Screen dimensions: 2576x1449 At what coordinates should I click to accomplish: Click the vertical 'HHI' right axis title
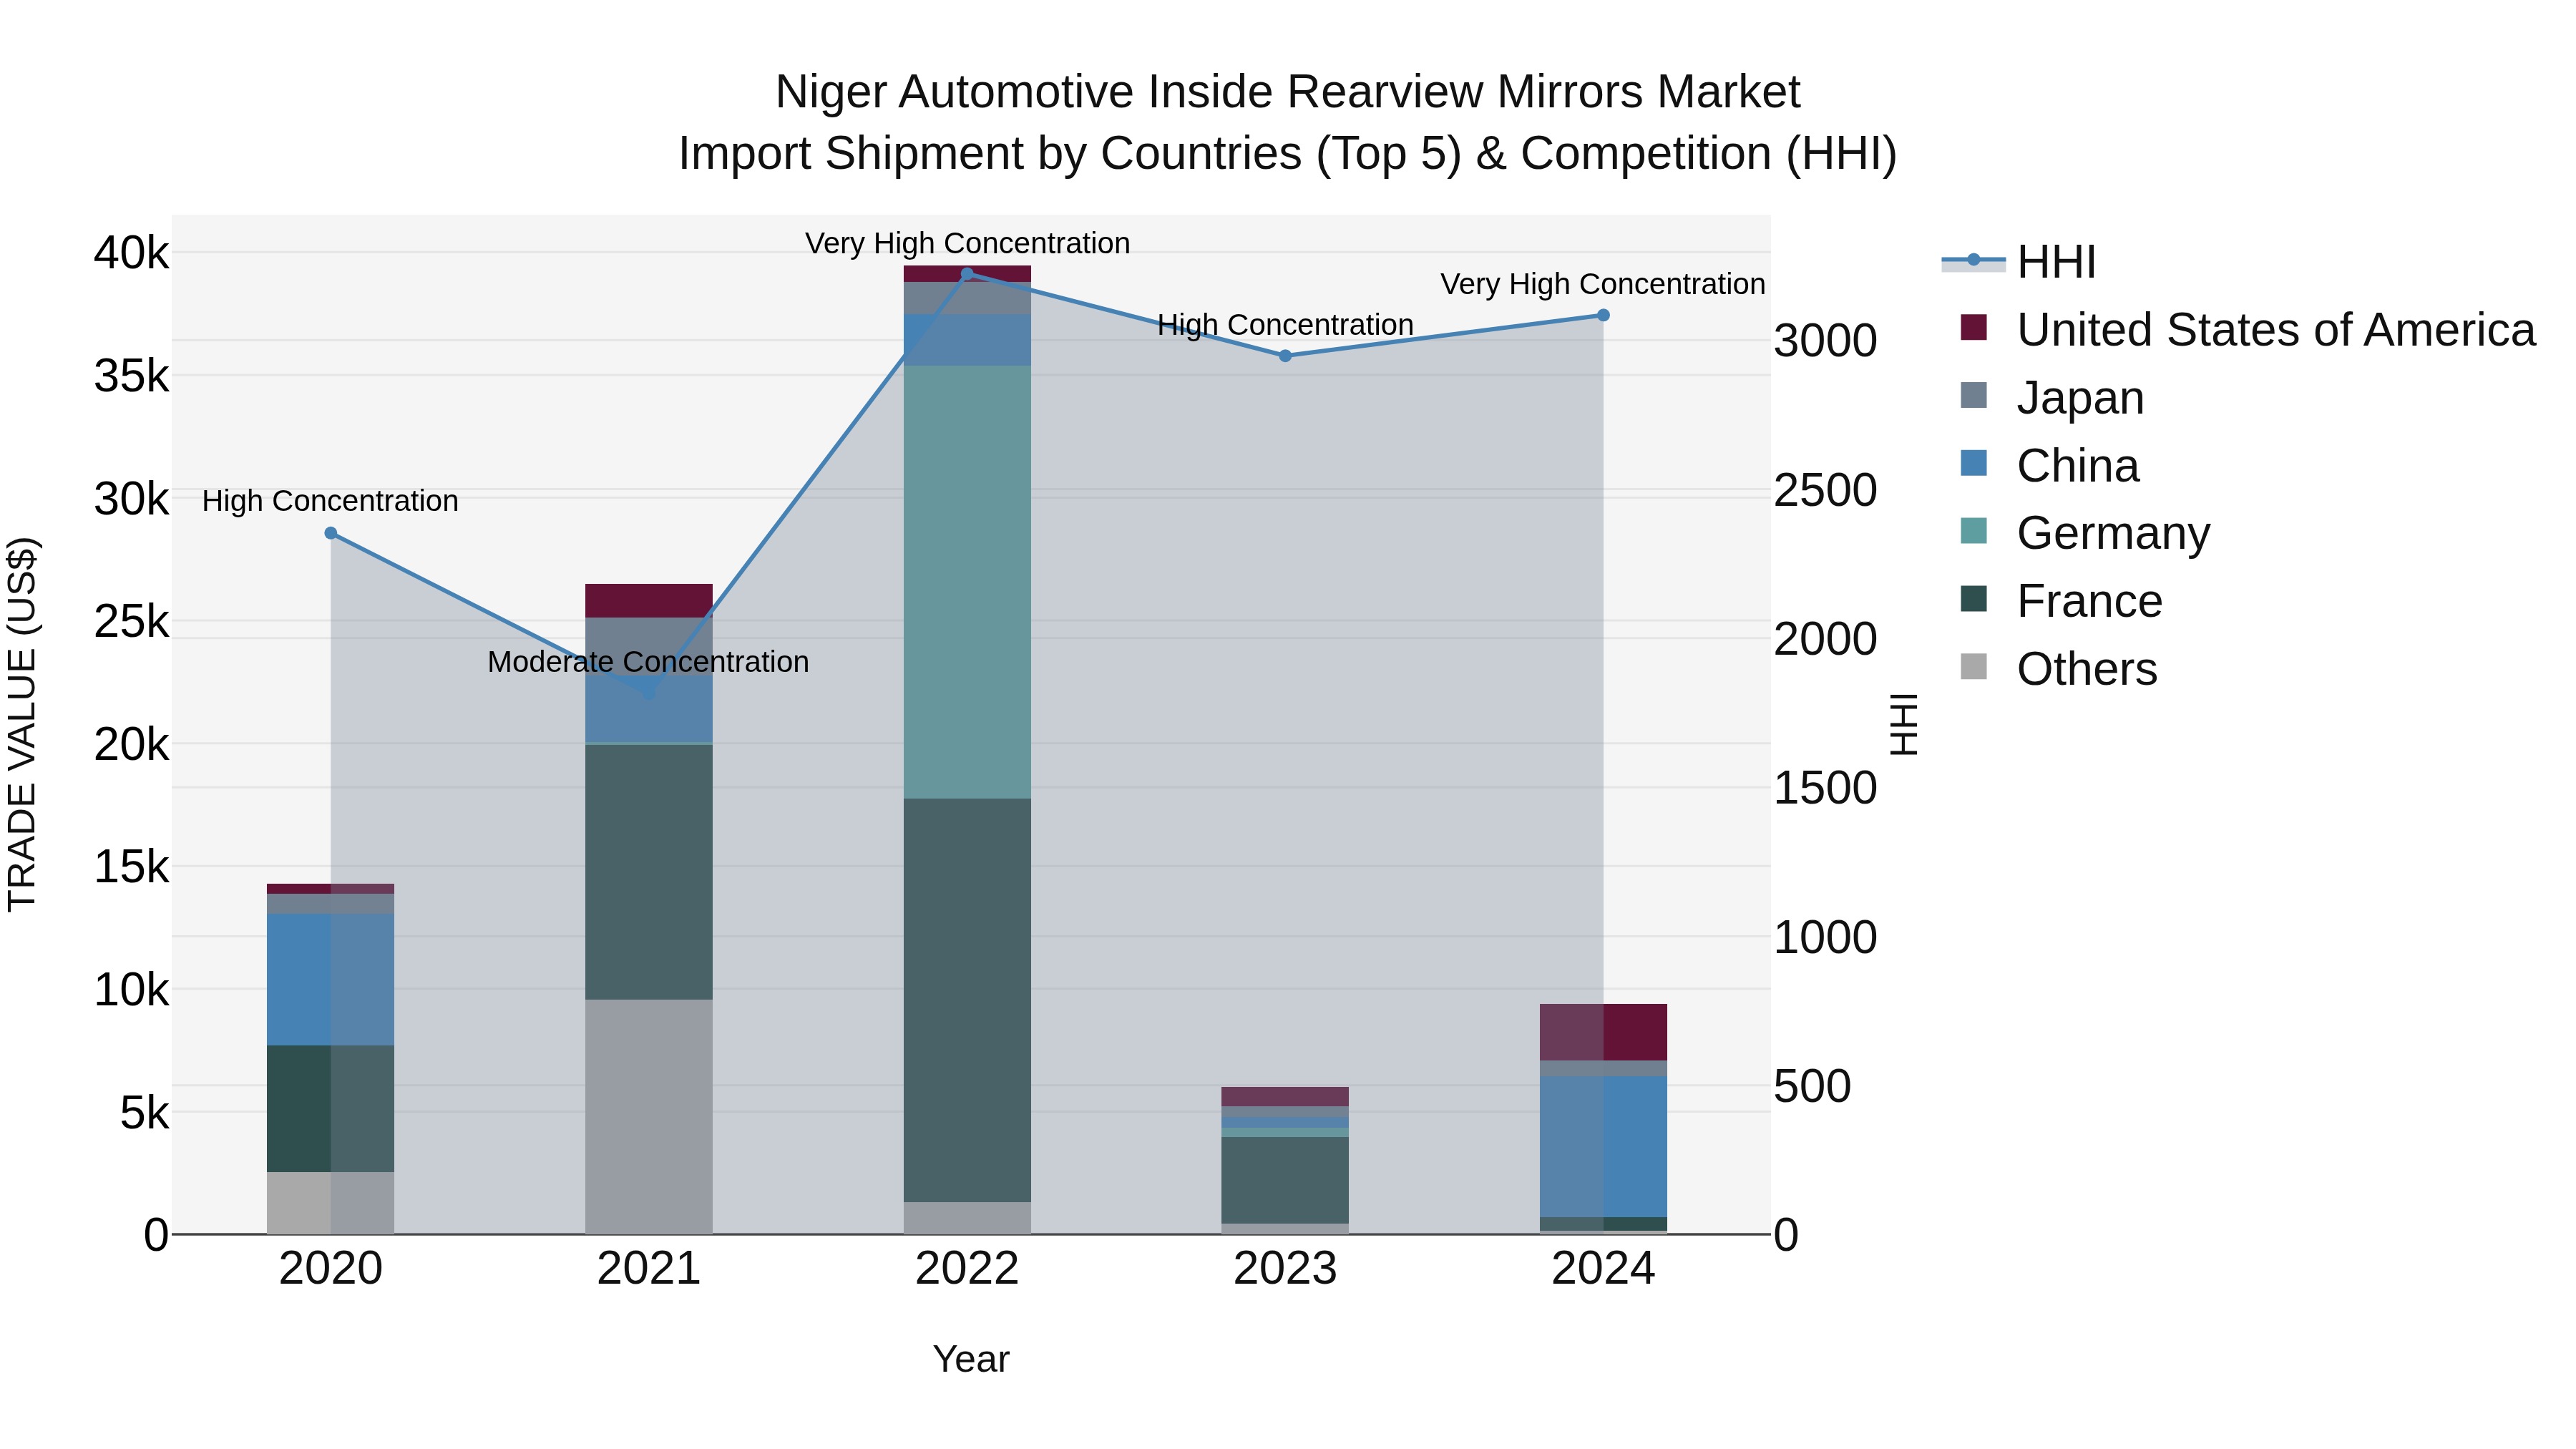pos(1904,725)
